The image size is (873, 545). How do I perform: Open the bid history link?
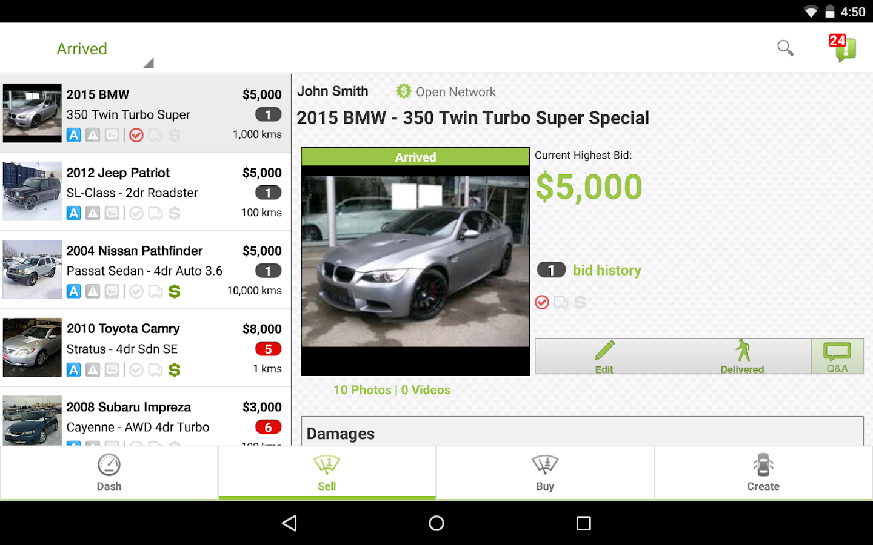point(607,270)
